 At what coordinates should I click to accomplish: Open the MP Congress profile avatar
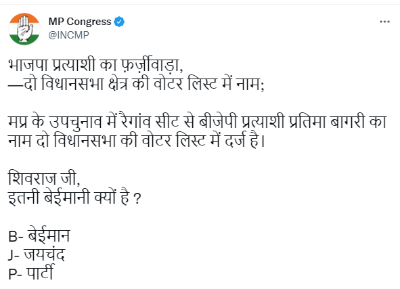click(x=24, y=29)
